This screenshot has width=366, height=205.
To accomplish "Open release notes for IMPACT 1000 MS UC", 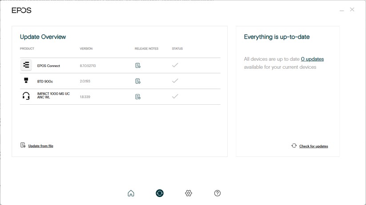I will point(138,97).
